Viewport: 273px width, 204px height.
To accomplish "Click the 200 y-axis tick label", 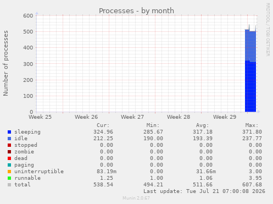I will pos(28,80).
